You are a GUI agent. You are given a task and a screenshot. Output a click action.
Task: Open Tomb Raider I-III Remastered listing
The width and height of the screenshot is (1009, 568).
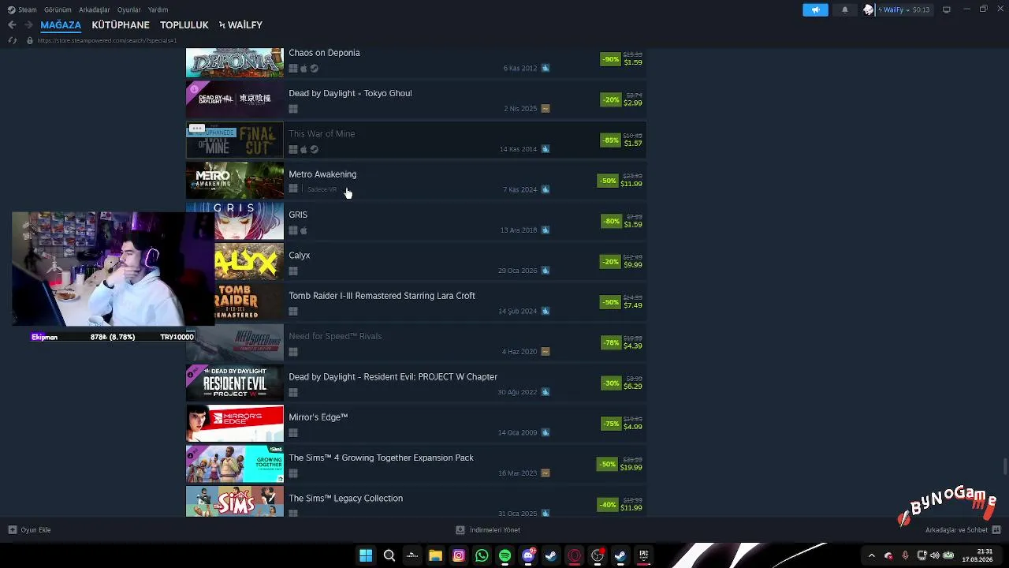point(416,301)
